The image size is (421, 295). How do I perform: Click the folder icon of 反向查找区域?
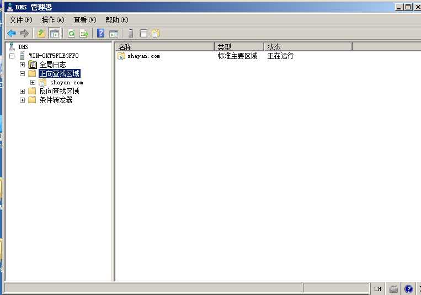click(x=32, y=91)
